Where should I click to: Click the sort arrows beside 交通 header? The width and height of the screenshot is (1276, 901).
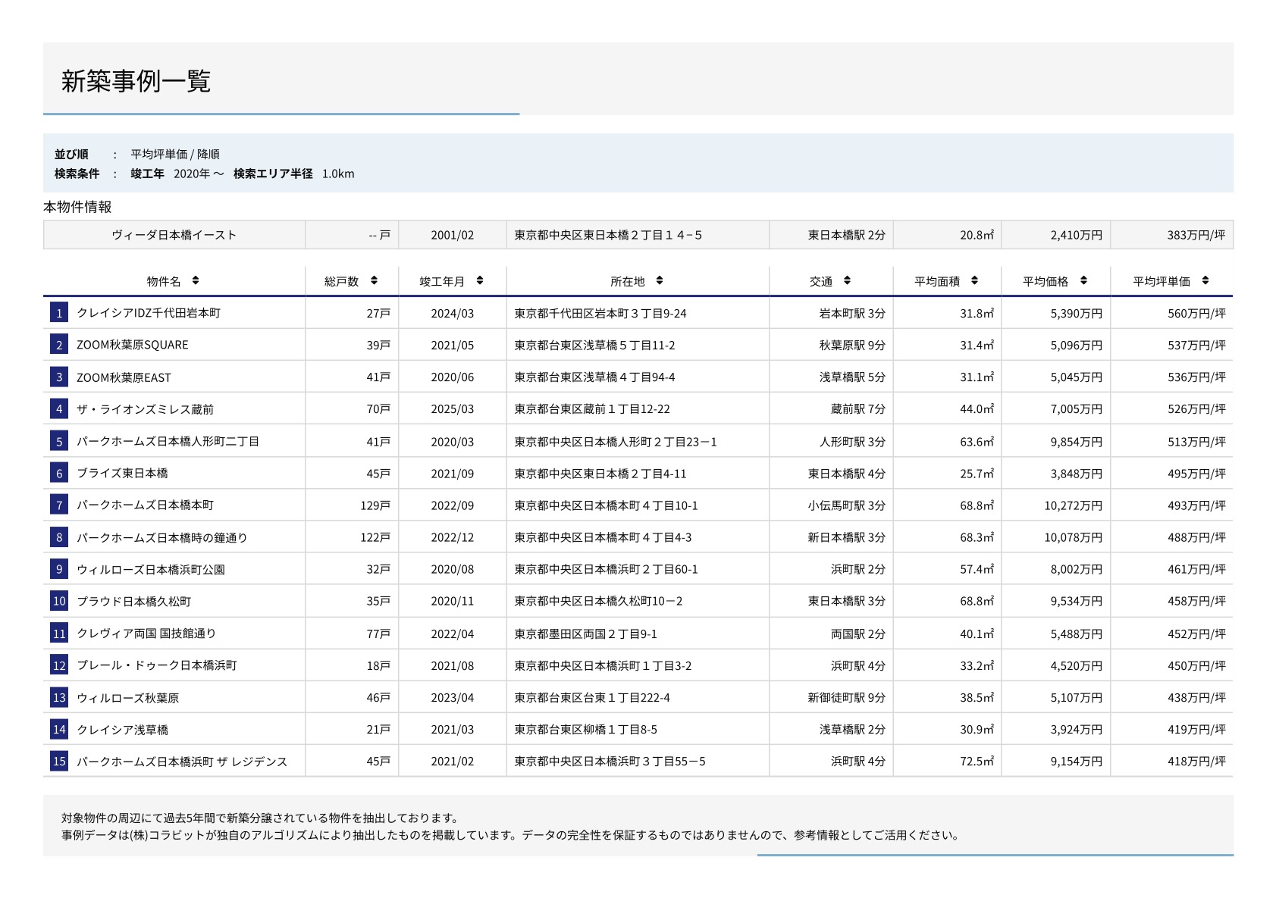tap(847, 280)
